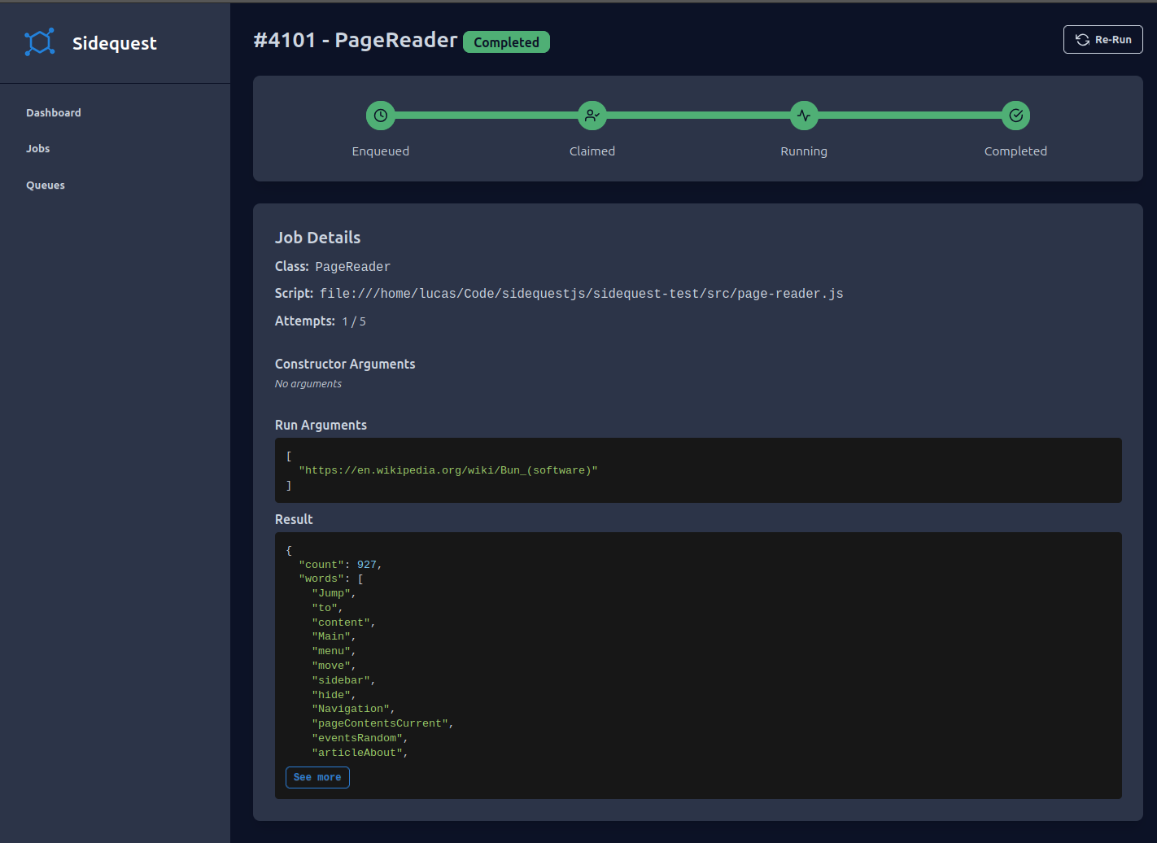This screenshot has height=843, width=1157.
Task: Click the Run Arguments heading
Action: (x=321, y=425)
